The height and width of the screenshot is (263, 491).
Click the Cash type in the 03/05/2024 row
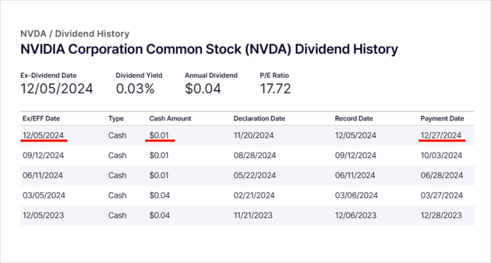118,196
